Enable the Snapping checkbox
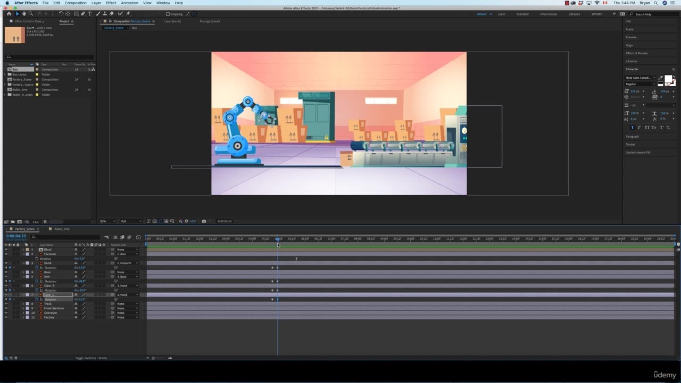 click(168, 14)
